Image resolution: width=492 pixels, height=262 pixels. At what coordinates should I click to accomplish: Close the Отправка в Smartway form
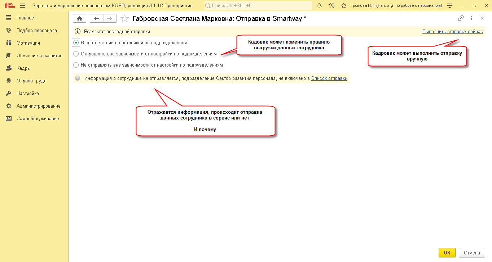(x=482, y=18)
